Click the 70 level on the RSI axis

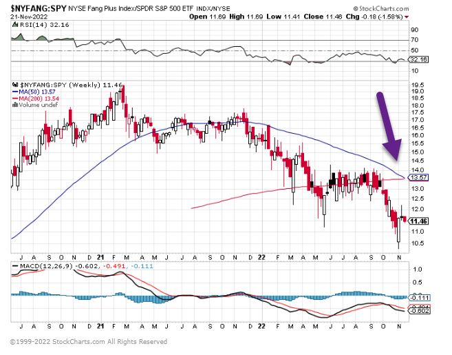pyautogui.click(x=415, y=40)
